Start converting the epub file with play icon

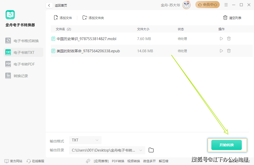221,51
